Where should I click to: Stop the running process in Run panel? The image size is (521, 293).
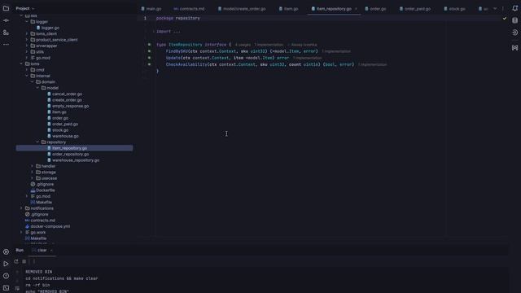24,261
